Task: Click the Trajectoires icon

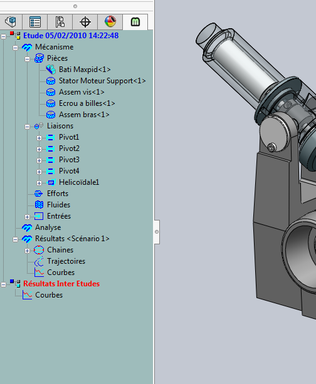Action: 39,261
